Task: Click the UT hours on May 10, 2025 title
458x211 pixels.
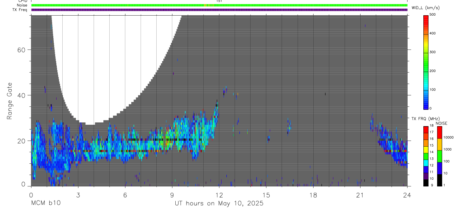Action: tap(219, 204)
